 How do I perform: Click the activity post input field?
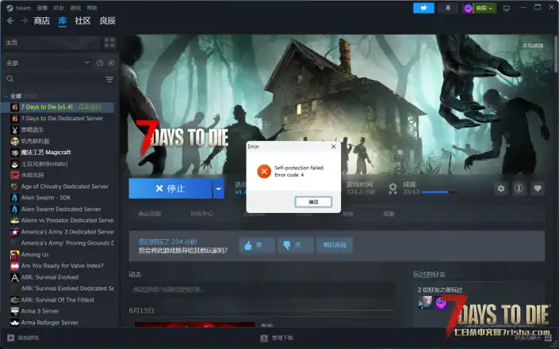pos(262,290)
